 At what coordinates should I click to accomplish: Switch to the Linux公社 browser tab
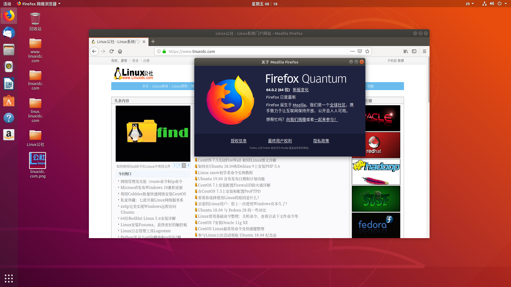118,42
